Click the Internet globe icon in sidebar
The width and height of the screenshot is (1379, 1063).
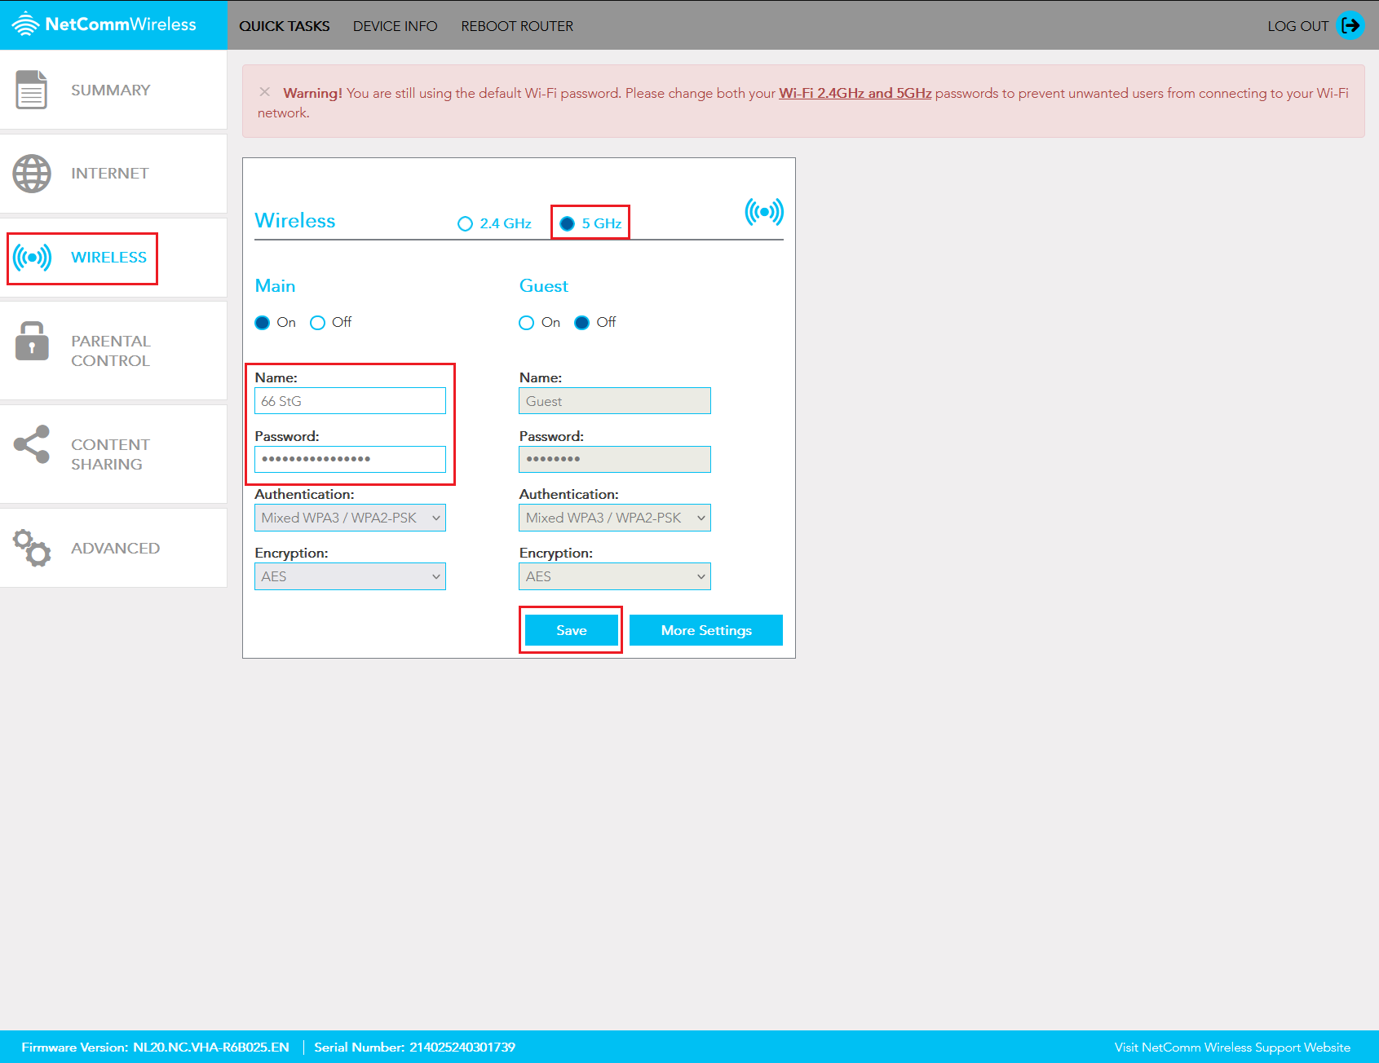31,173
